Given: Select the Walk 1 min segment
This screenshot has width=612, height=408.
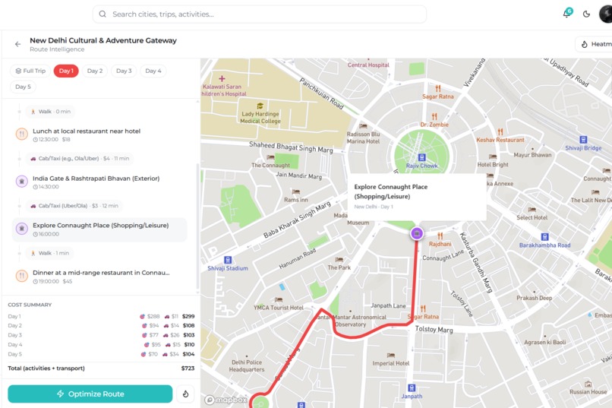Looking at the screenshot, I should pos(49,253).
